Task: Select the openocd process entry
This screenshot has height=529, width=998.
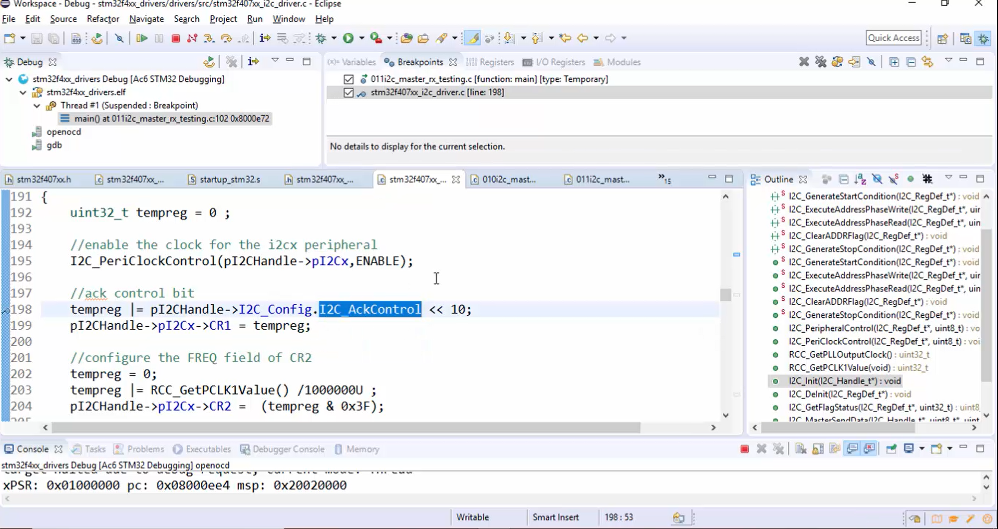Action: (57, 132)
